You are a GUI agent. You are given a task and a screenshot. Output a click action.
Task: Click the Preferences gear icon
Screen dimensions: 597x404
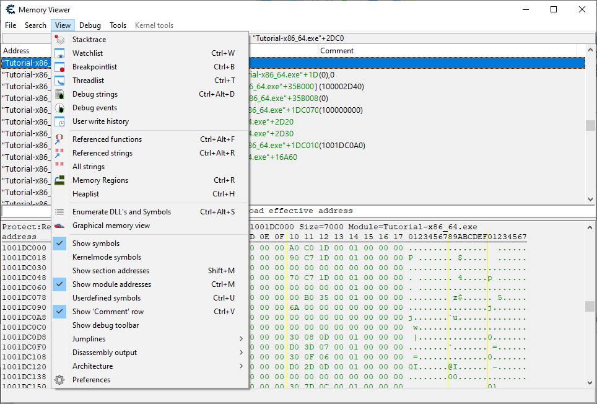click(x=60, y=380)
